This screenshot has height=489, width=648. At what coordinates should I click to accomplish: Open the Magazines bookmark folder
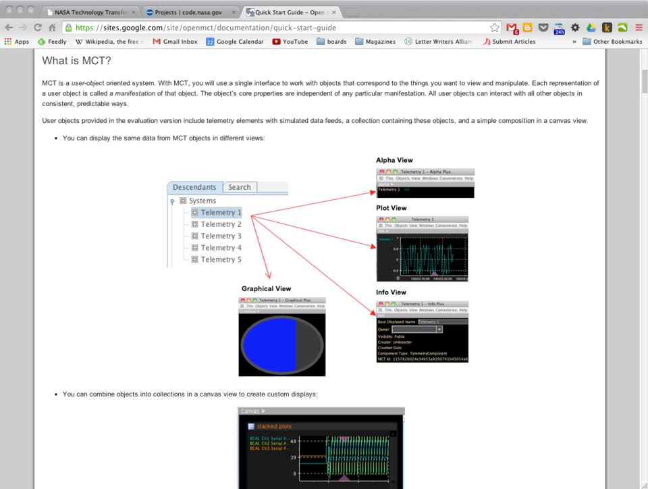375,41
